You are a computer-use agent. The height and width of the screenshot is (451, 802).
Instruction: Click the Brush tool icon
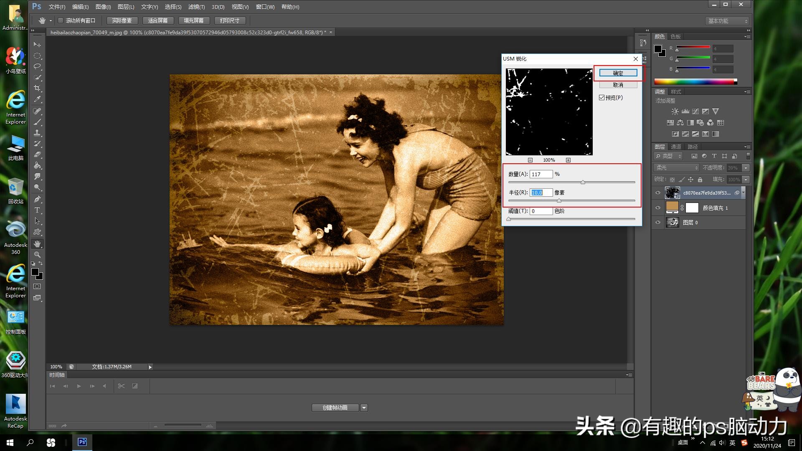(37, 122)
